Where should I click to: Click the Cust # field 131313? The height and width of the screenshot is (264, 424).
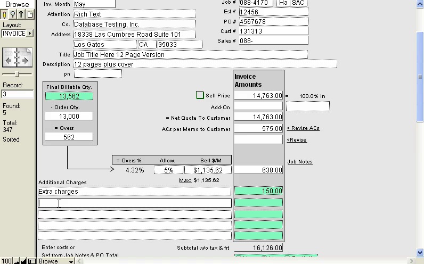(273, 31)
